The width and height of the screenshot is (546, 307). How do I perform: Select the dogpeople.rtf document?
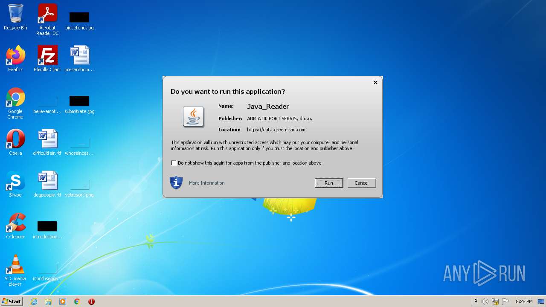(47, 184)
